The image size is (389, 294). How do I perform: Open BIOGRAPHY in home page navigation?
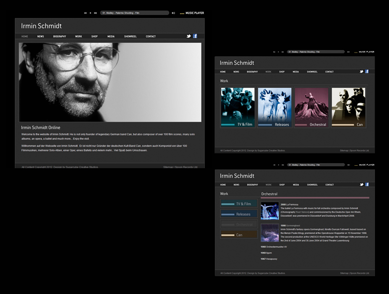click(x=59, y=36)
